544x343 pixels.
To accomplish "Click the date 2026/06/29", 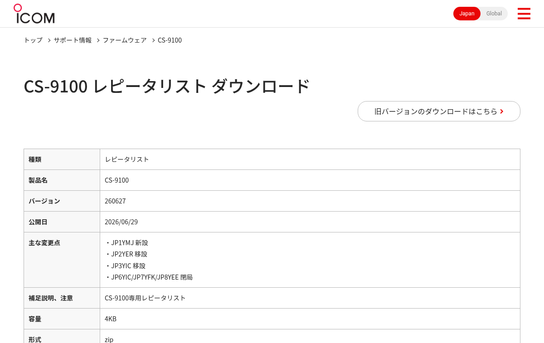I will point(121,222).
